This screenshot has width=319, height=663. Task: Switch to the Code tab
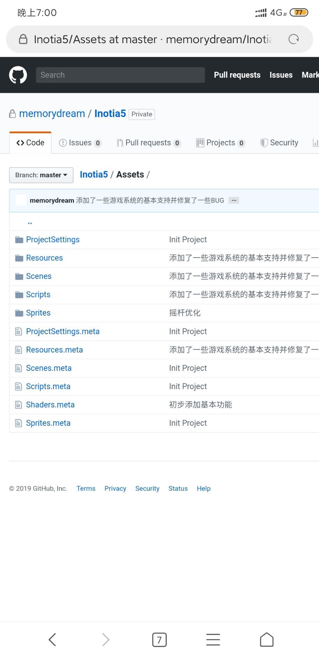click(x=30, y=143)
